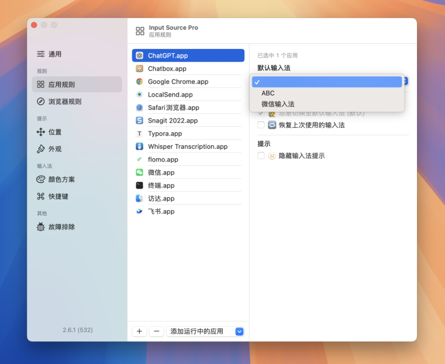Open the 故障排除 sidebar section
This screenshot has height=364, width=445.
77,227
